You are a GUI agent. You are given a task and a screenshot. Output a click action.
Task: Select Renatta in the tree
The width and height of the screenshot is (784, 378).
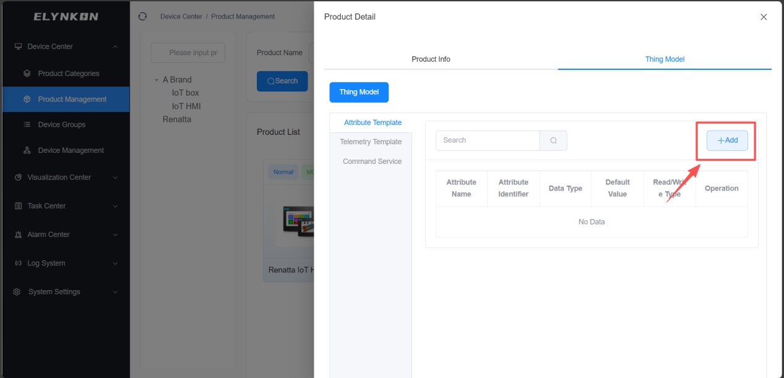pos(177,119)
